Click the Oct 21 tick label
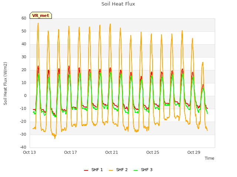The width and height of the screenshot is (237, 177). (111, 152)
